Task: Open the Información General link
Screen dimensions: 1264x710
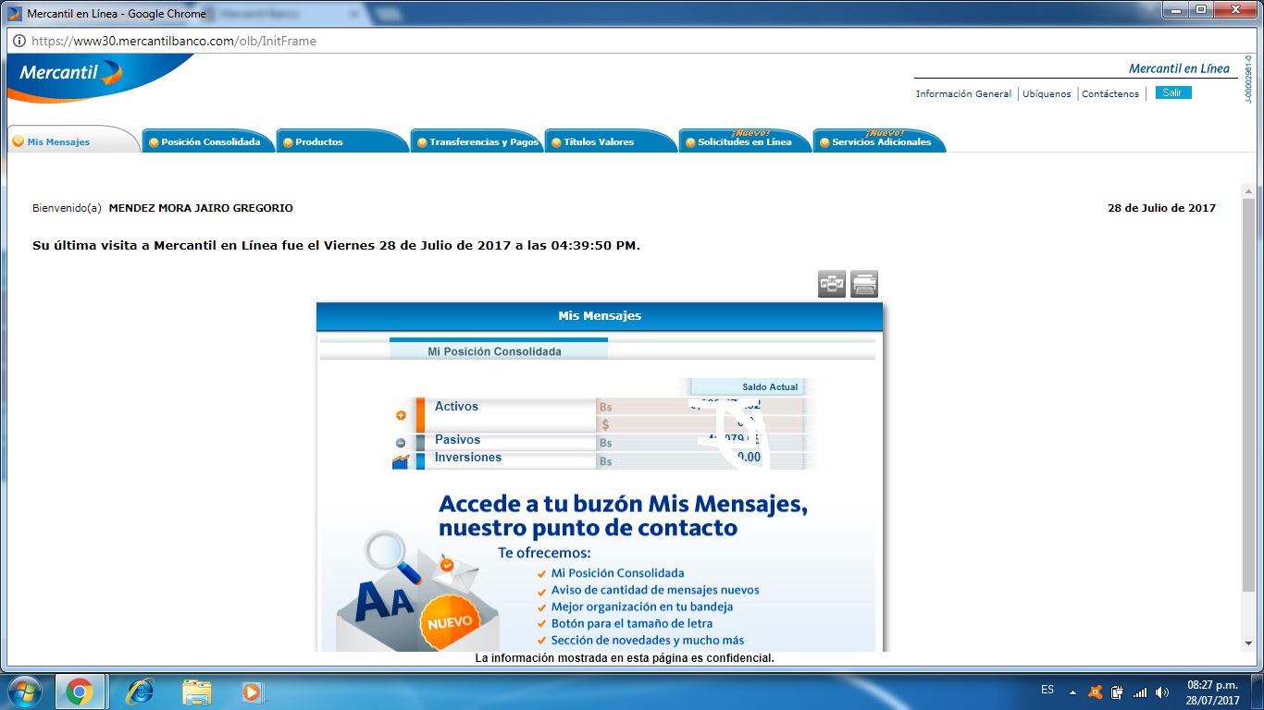Action: pyautogui.click(x=963, y=94)
